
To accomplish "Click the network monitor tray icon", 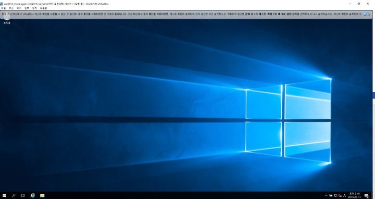I will point(335,196).
